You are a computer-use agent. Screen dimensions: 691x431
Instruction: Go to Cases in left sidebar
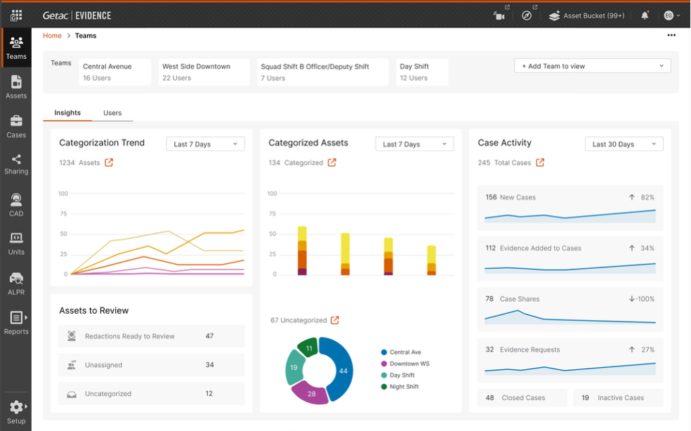coord(15,126)
